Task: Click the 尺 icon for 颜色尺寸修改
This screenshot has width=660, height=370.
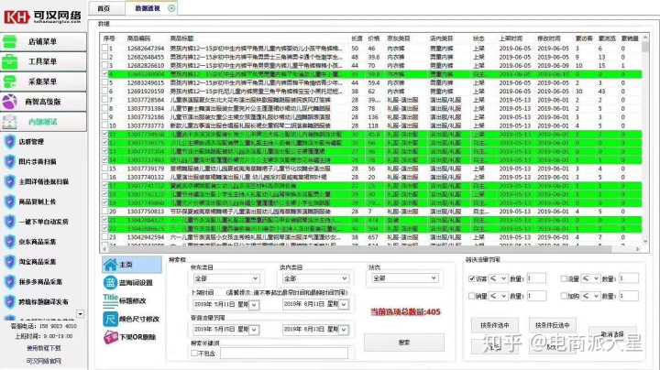Action: [110, 319]
